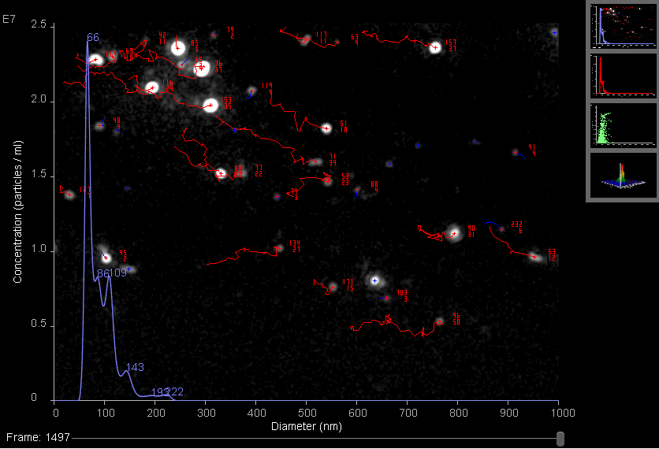
Task: Click the particle label '134 27'
Action: [x=295, y=246]
